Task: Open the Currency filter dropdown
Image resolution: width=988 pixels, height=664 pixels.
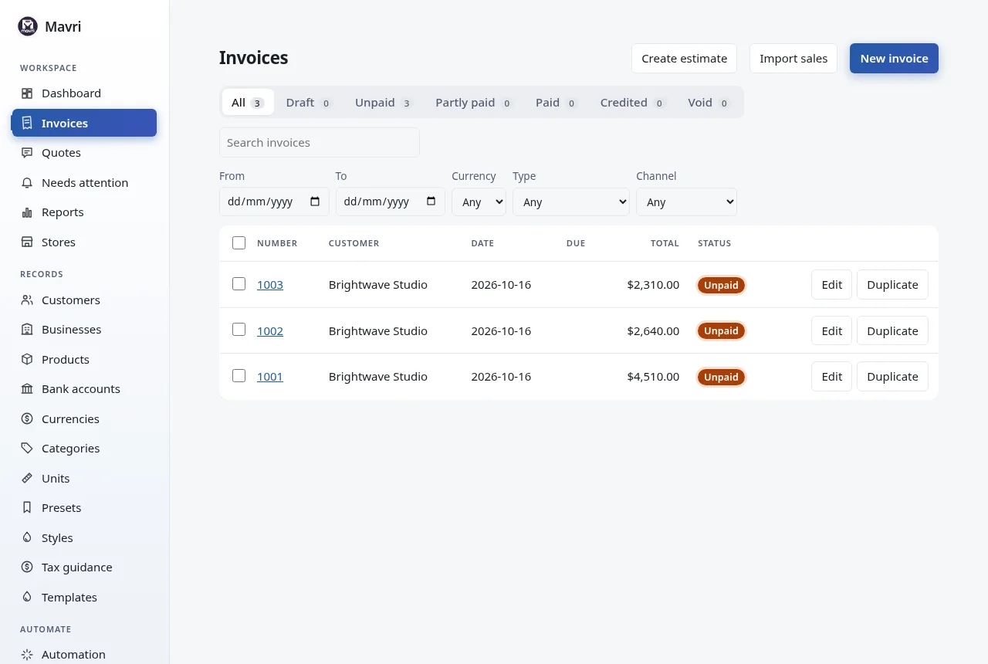Action: click(479, 202)
